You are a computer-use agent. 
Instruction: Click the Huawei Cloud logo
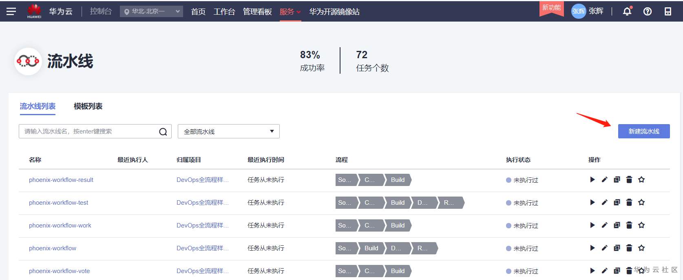click(x=34, y=11)
